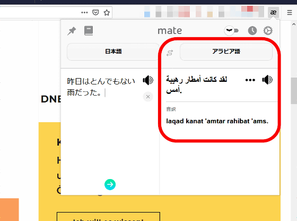Click the green translate arrow button

tap(110, 184)
